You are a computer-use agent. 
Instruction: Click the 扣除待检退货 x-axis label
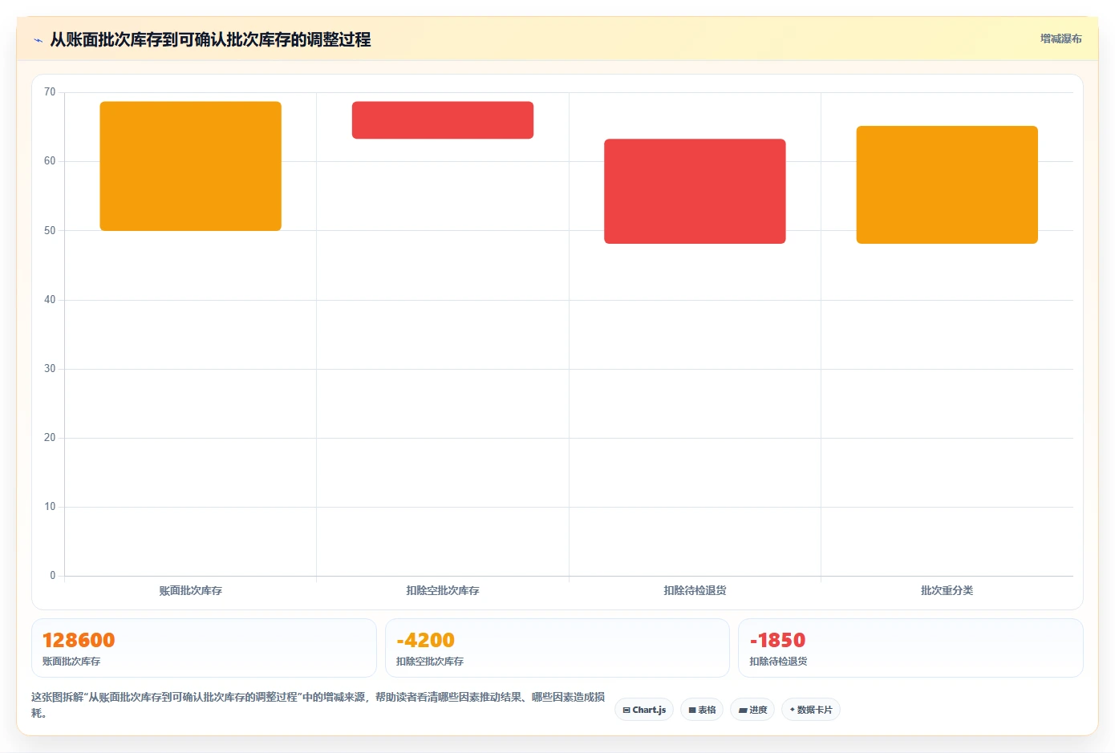tap(695, 590)
